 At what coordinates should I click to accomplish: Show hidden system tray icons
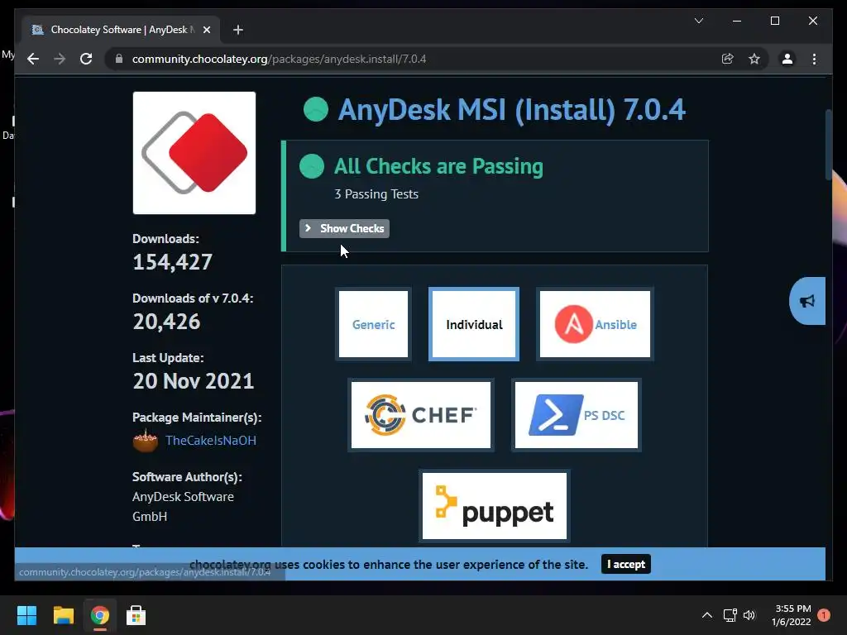click(706, 615)
